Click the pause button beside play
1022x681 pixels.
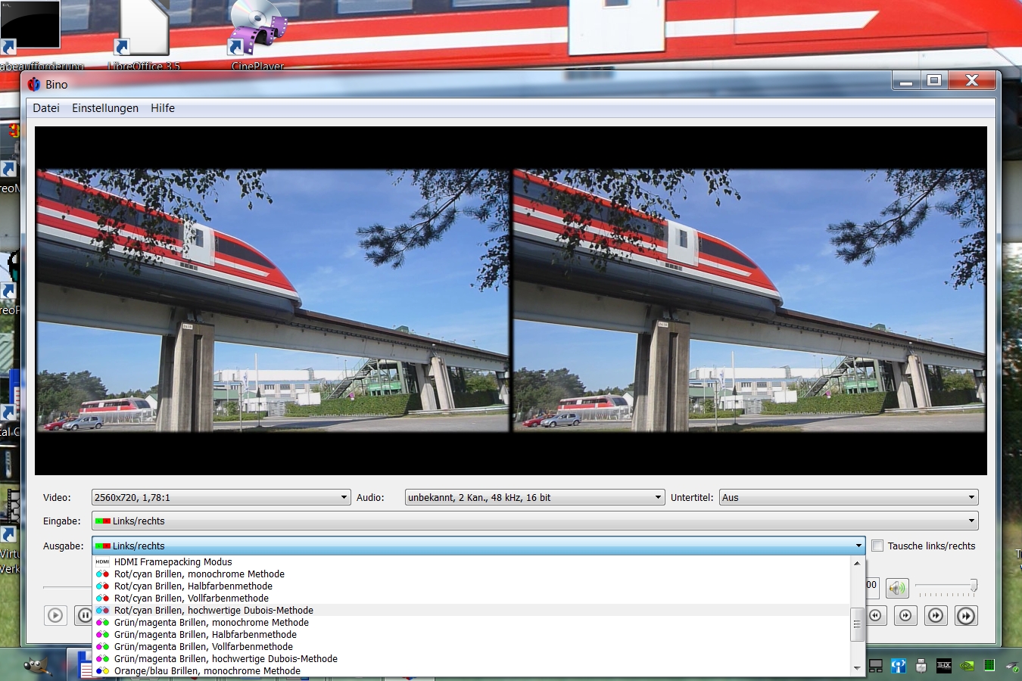tap(84, 615)
